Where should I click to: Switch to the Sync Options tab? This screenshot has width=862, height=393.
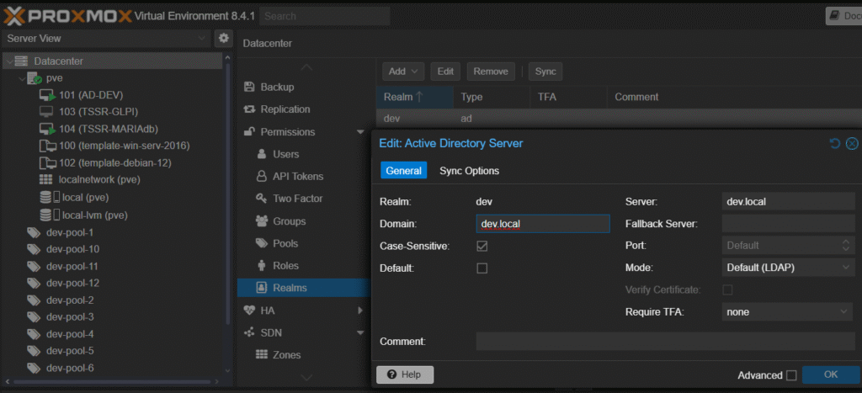pos(469,171)
